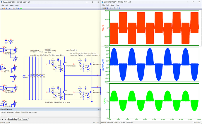
Task: Open the File menu in the waveform window
Action: 104,5
